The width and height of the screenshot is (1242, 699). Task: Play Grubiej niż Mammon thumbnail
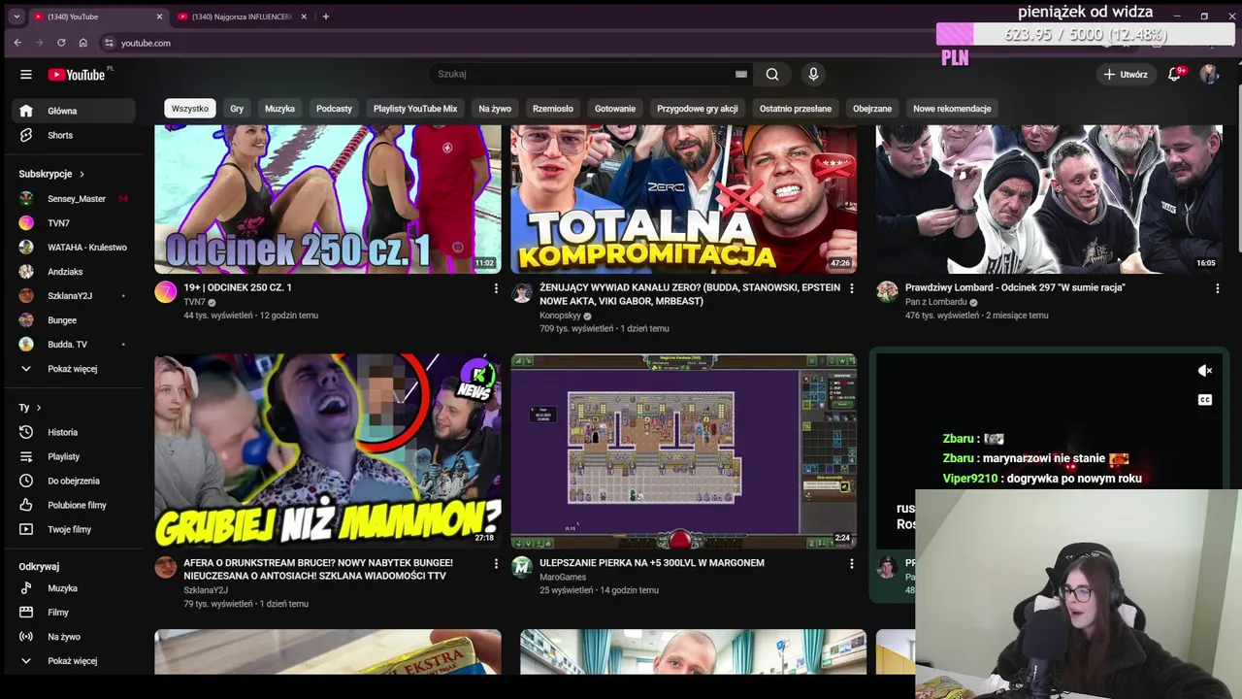pos(328,451)
